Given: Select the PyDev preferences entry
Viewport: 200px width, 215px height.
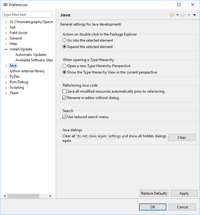Looking at the screenshot, I should click(x=15, y=77).
